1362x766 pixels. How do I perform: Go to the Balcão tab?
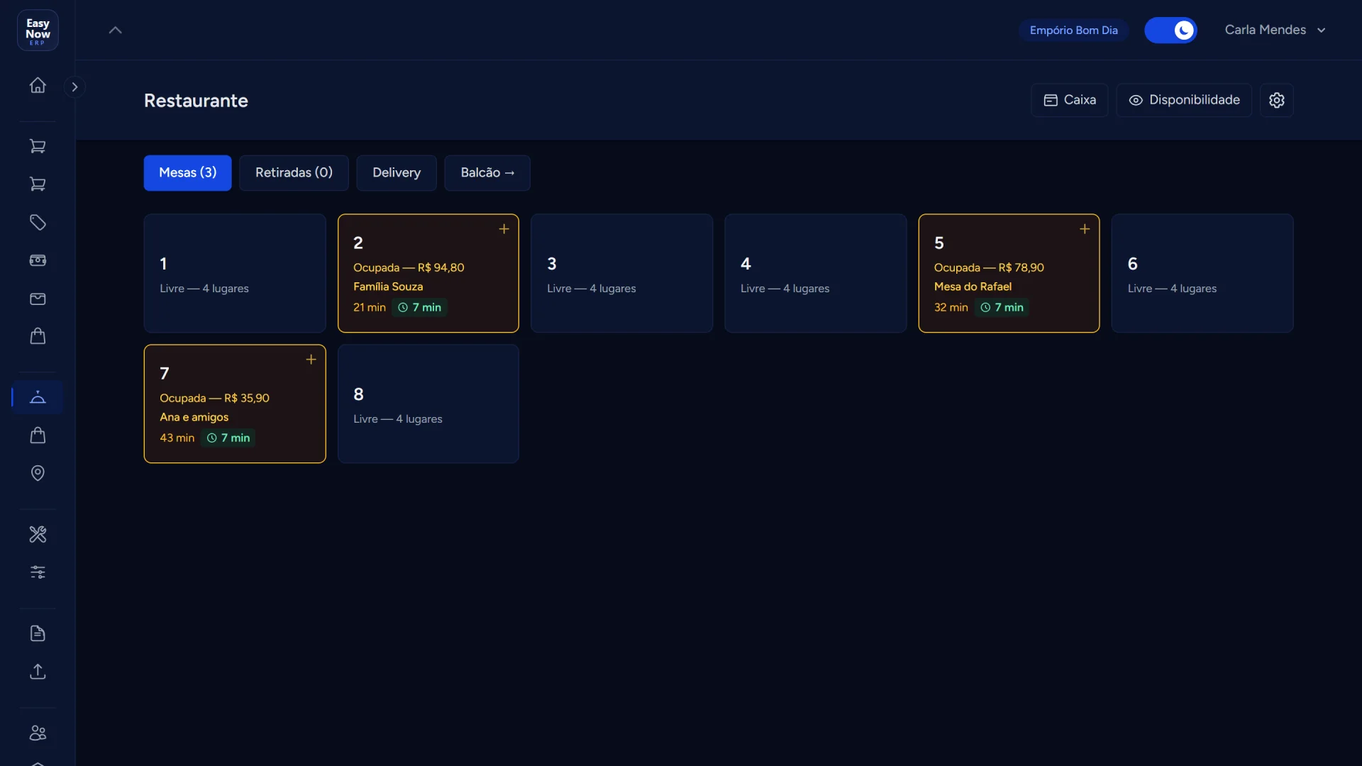pos(487,172)
